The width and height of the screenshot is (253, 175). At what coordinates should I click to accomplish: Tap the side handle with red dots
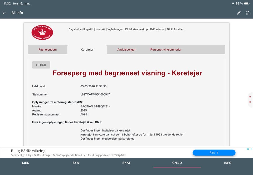[x=250, y=99]
